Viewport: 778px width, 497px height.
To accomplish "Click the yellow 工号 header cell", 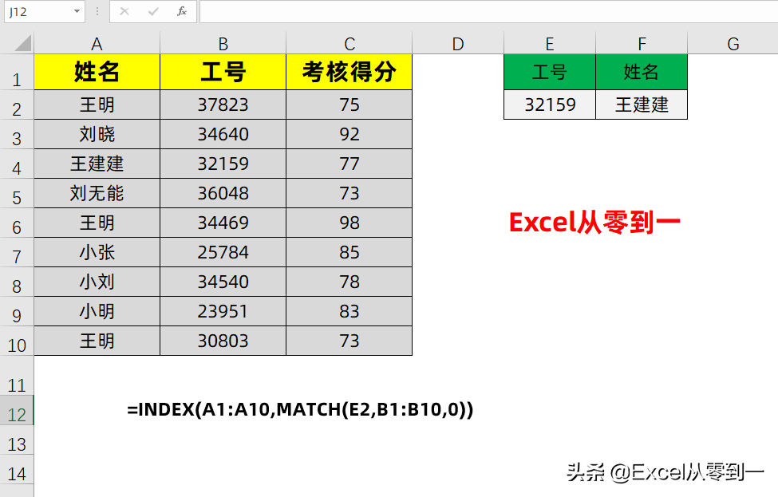I will click(x=223, y=72).
